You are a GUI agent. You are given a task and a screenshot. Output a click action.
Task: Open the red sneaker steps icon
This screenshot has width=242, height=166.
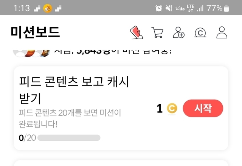[x=137, y=32]
